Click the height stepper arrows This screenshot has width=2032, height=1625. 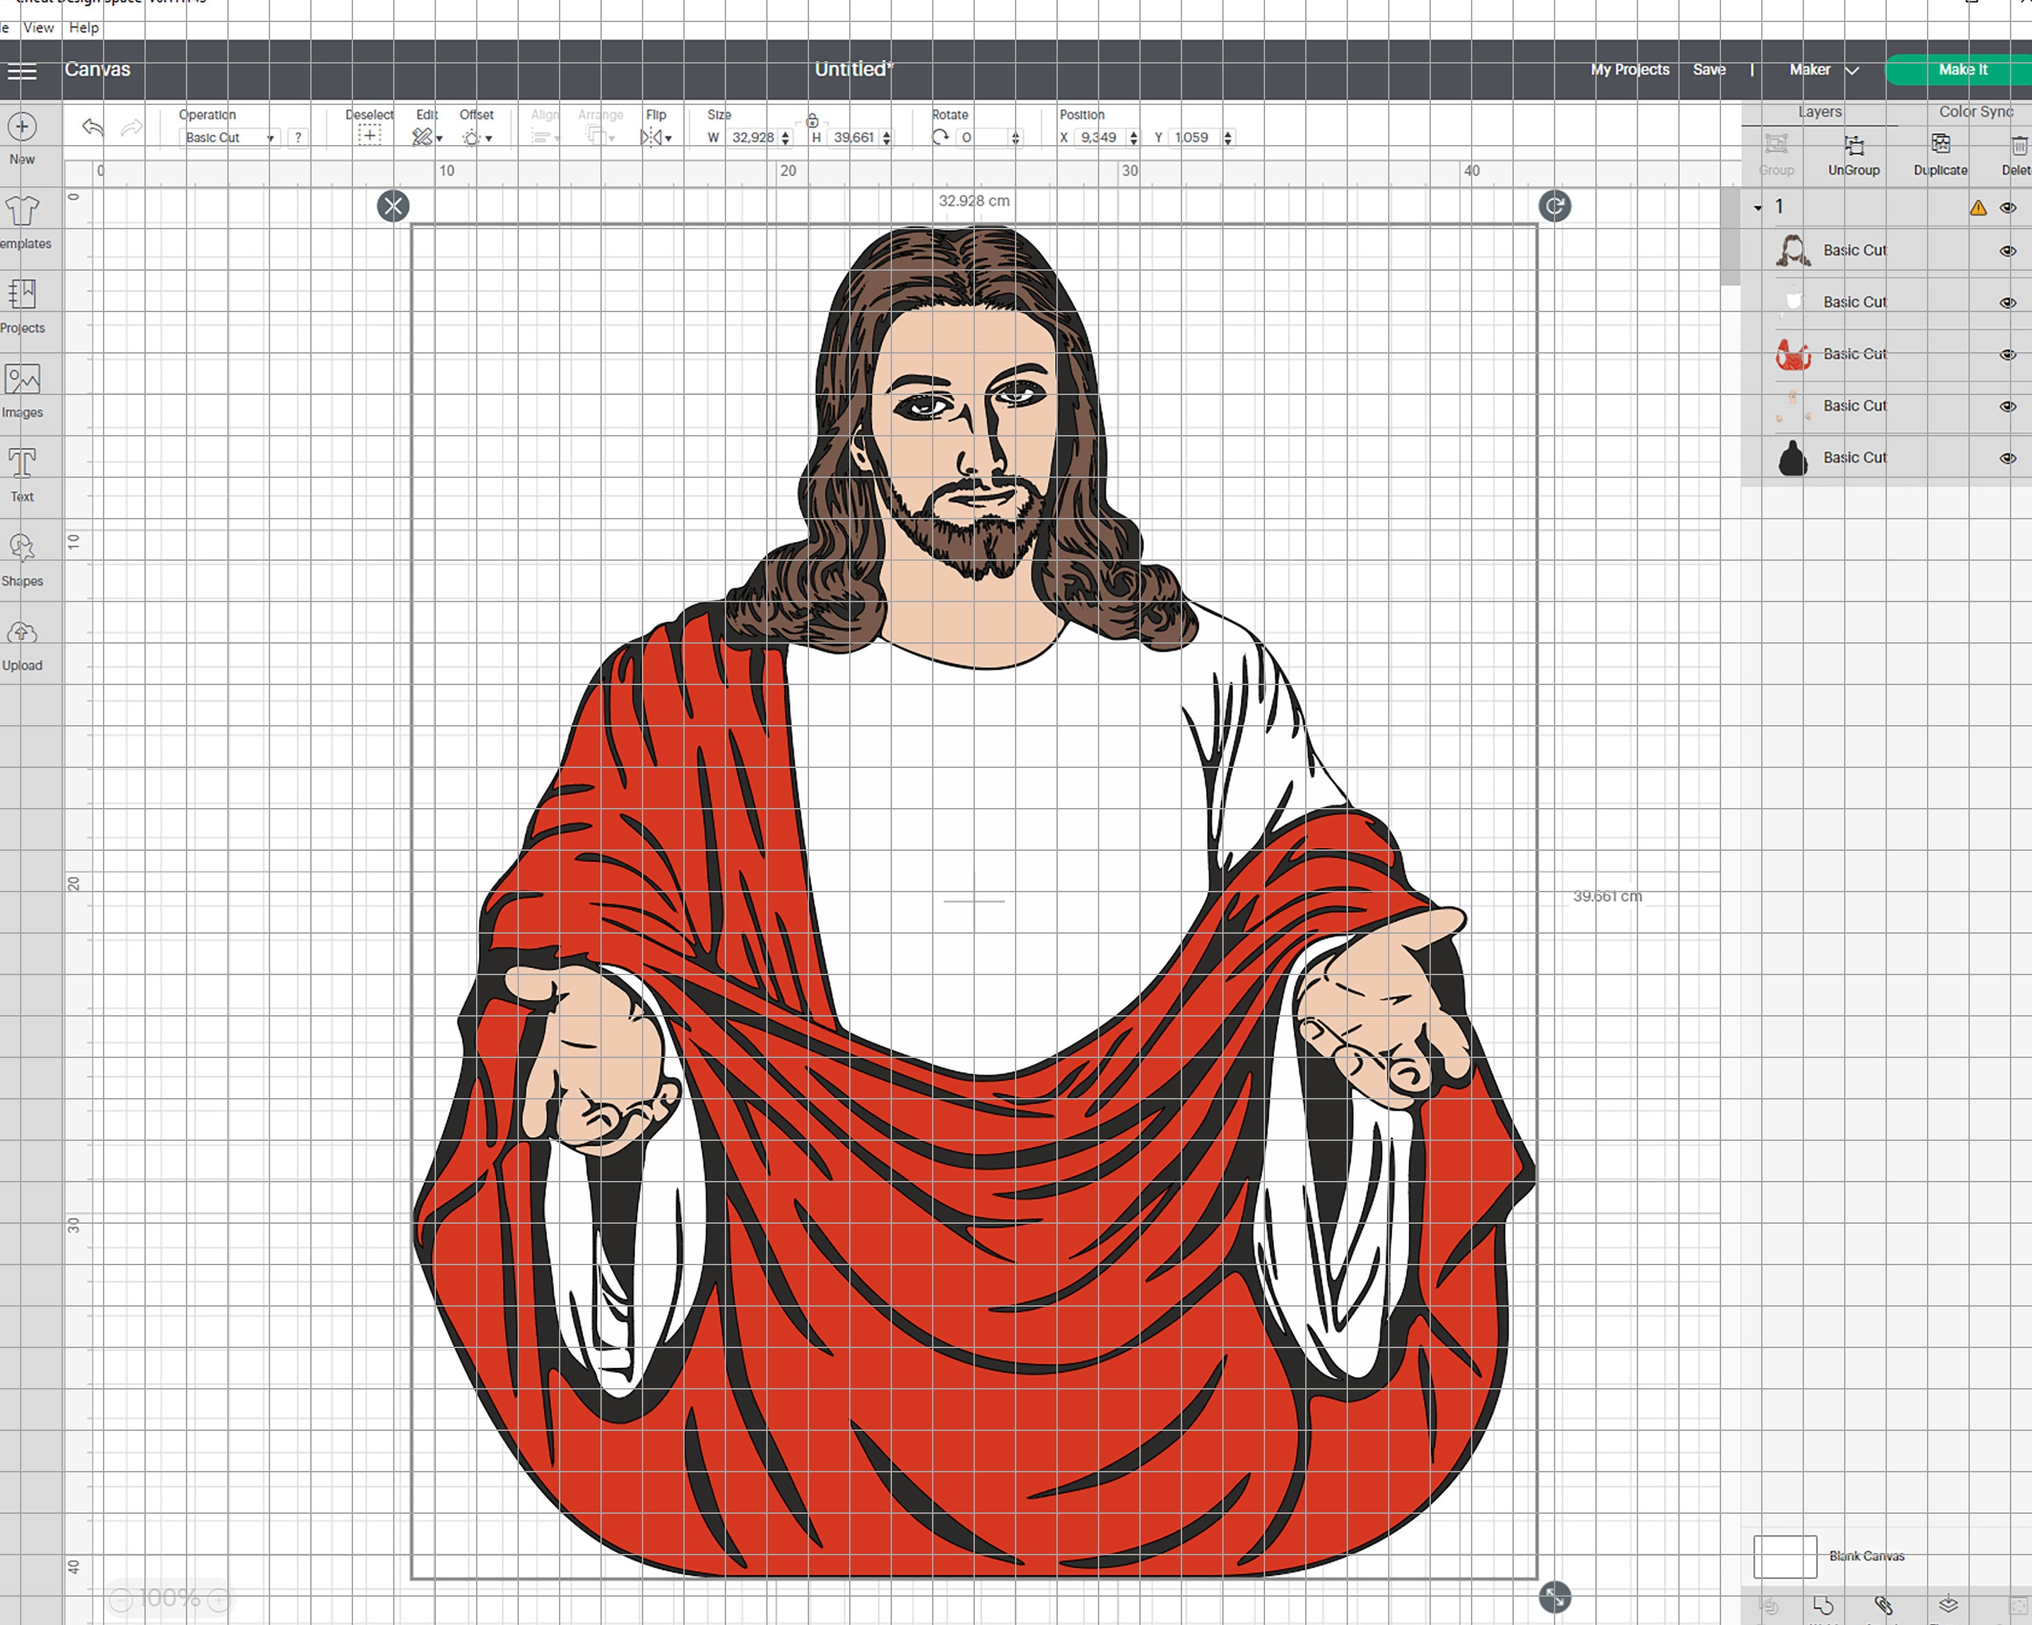[x=887, y=137]
